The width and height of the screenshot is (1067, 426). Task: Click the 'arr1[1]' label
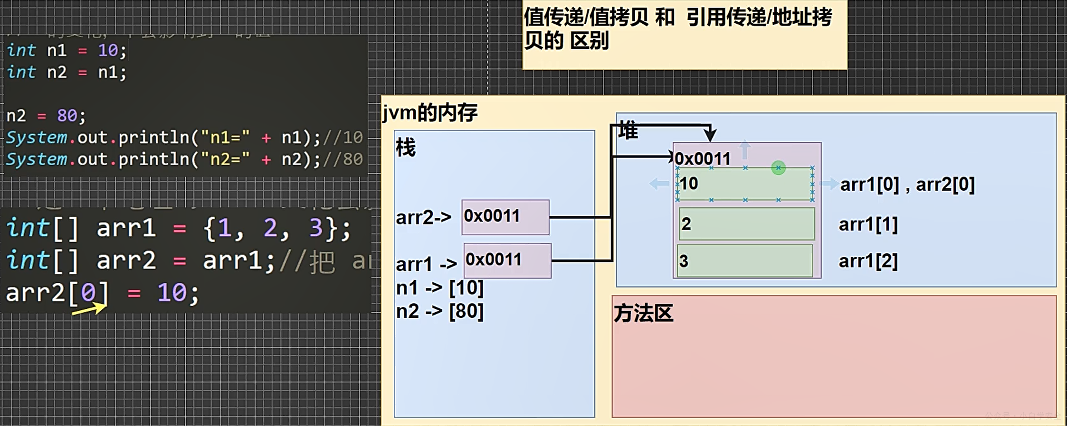click(868, 224)
